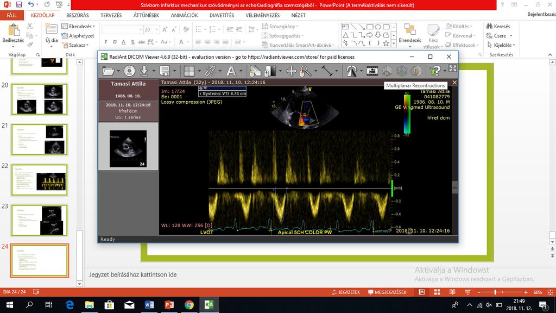Screen dimensions: 556x313
Task: Open the zoom tool dropdown arrow
Action: coord(315,71)
